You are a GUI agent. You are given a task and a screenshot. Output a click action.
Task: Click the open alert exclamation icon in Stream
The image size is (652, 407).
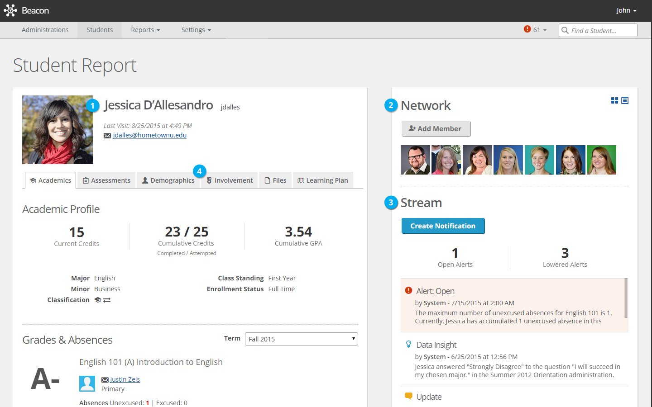(408, 291)
